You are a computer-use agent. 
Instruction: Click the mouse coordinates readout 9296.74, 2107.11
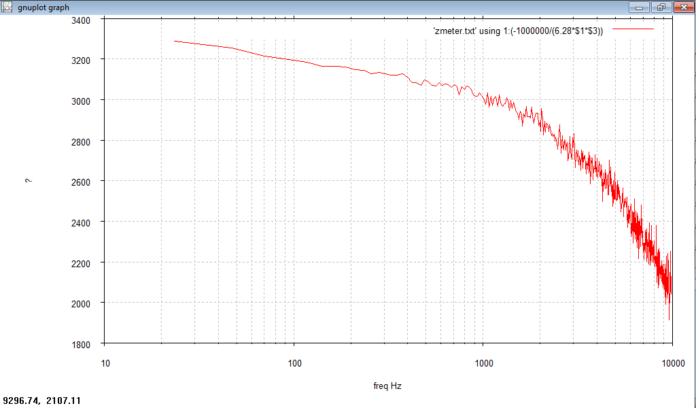click(x=41, y=401)
